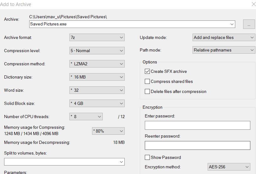Expand the Update mode dropdown
The height and width of the screenshot is (174, 256).
pos(224,37)
